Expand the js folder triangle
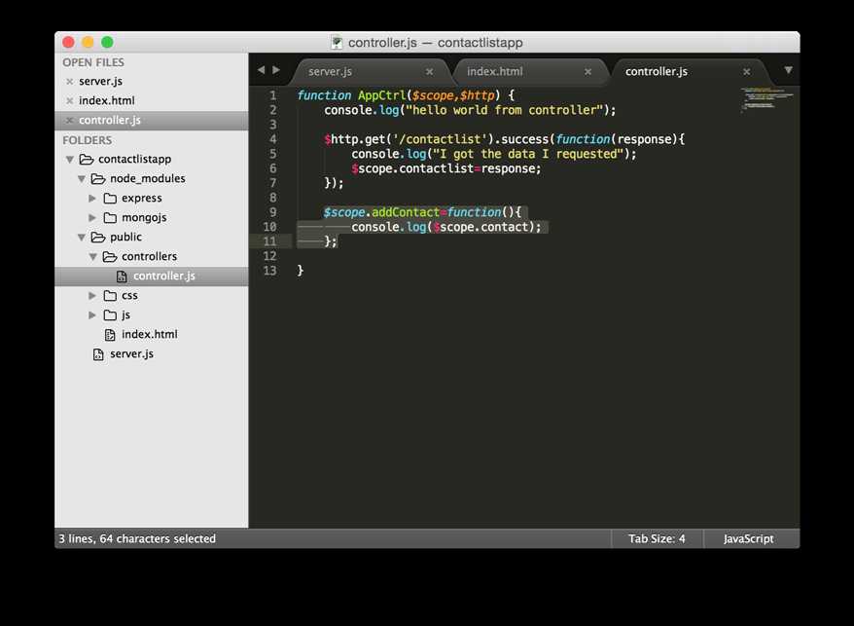Image resolution: width=854 pixels, height=626 pixels. click(92, 315)
